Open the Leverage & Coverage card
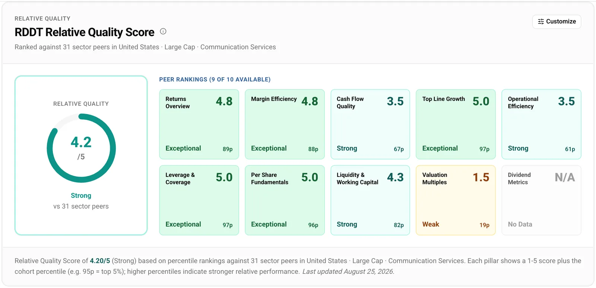596x288 pixels. (199, 200)
